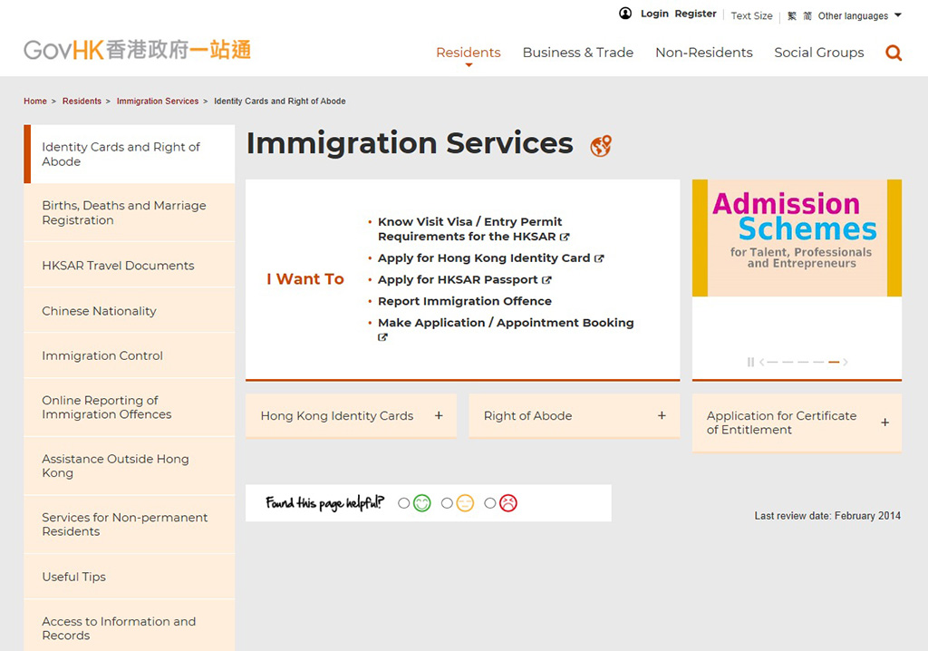Go to previous banner slide arrow
The image size is (928, 651).
[x=761, y=362]
